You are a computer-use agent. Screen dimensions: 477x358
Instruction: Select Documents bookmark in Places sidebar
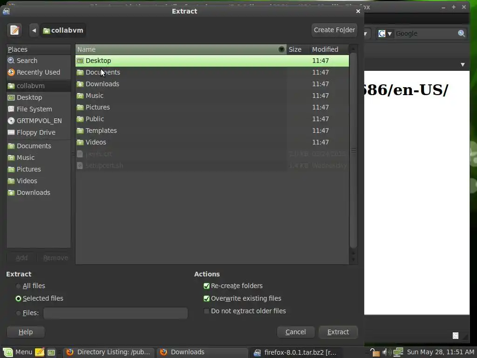pyautogui.click(x=39, y=146)
